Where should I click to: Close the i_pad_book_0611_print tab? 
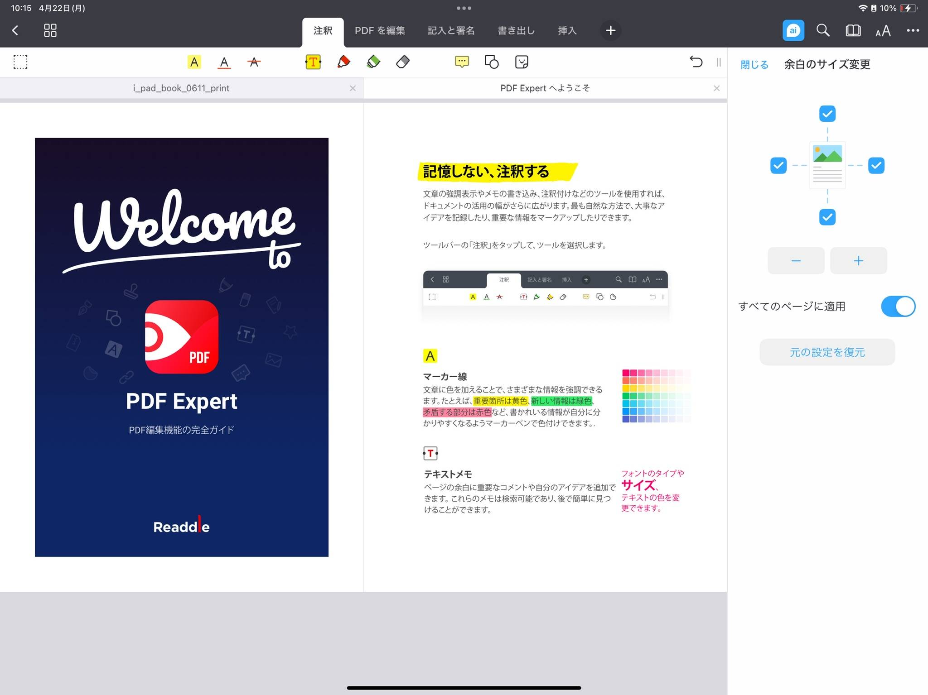[x=353, y=88]
